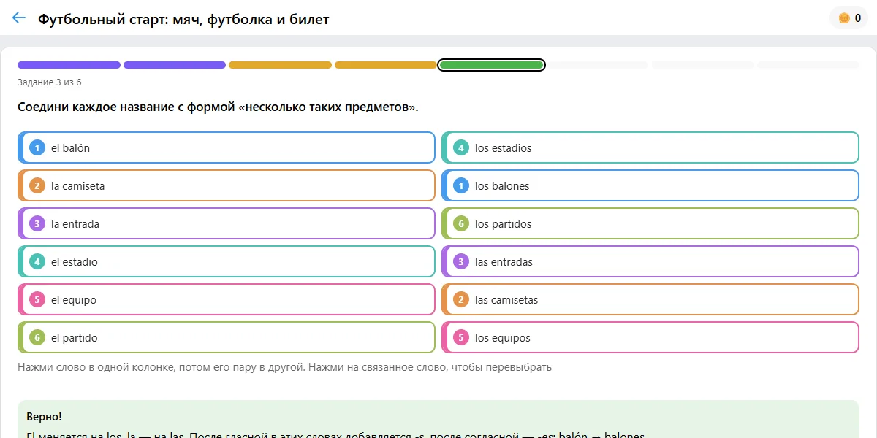Go back using the blue arrow icon
877x438 pixels.
pos(19,18)
